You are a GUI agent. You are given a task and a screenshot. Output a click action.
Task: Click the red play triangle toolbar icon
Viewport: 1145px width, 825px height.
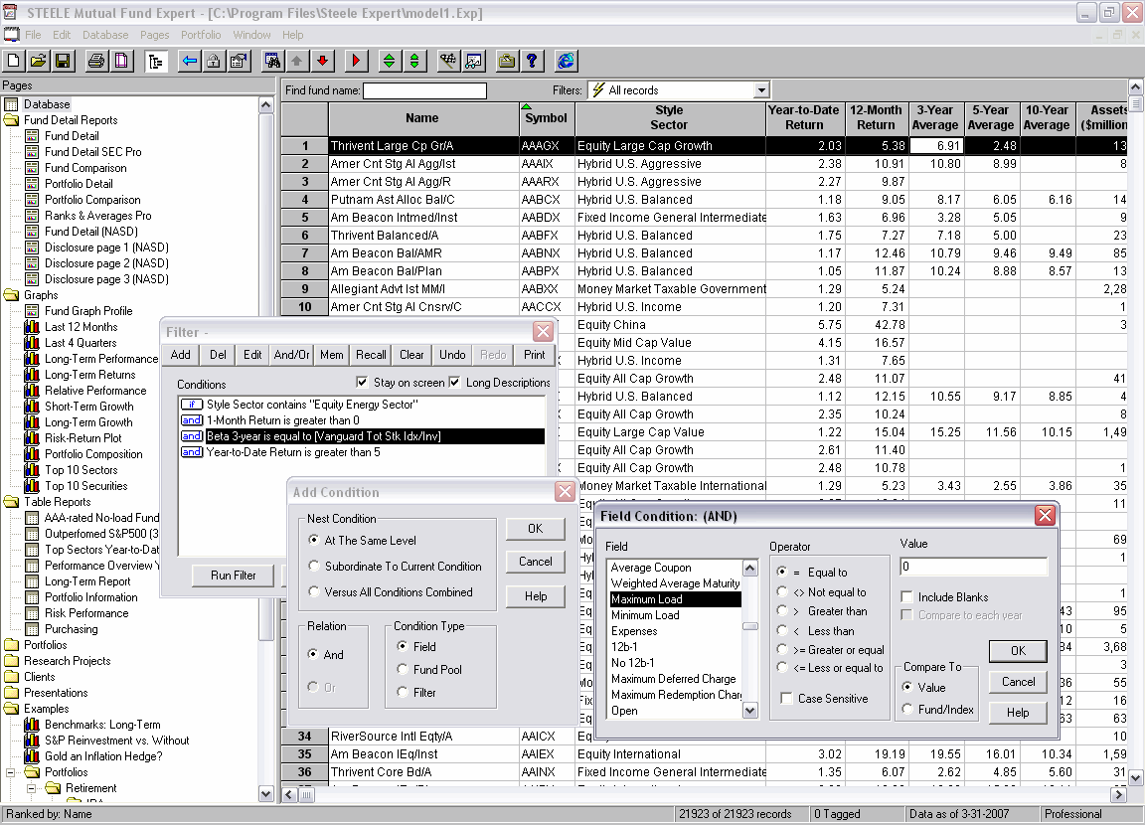pos(356,62)
